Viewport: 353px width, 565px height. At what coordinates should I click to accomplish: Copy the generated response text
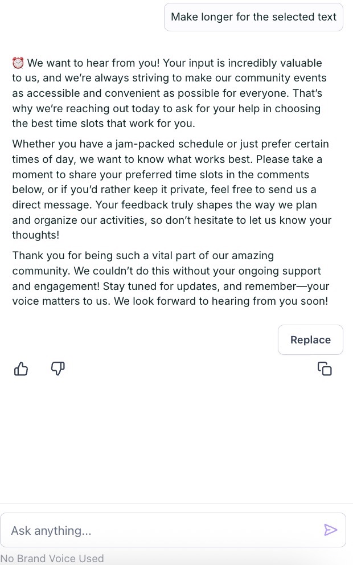[325, 369]
